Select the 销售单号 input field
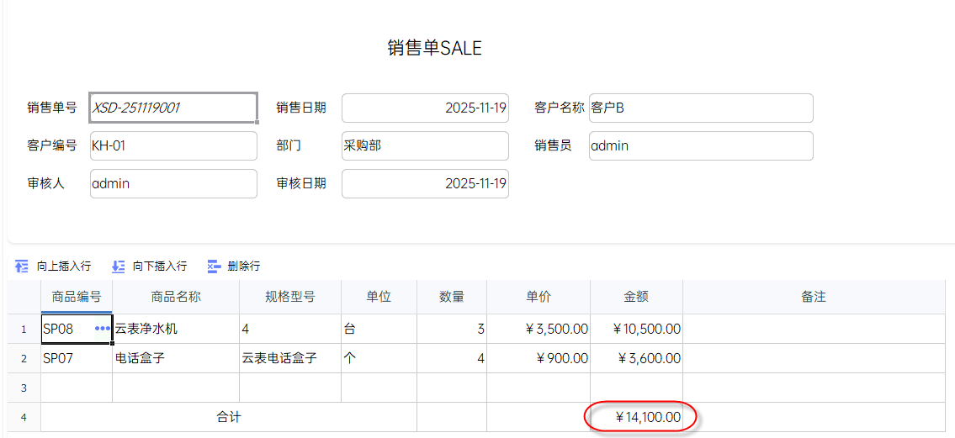Viewport: 955px width, 438px height. pos(173,108)
